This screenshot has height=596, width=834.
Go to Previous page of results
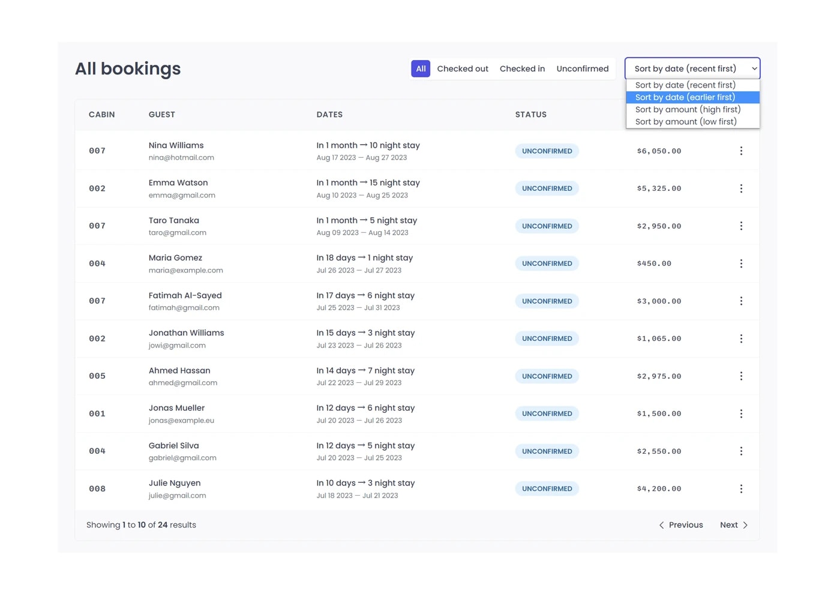[x=681, y=525]
